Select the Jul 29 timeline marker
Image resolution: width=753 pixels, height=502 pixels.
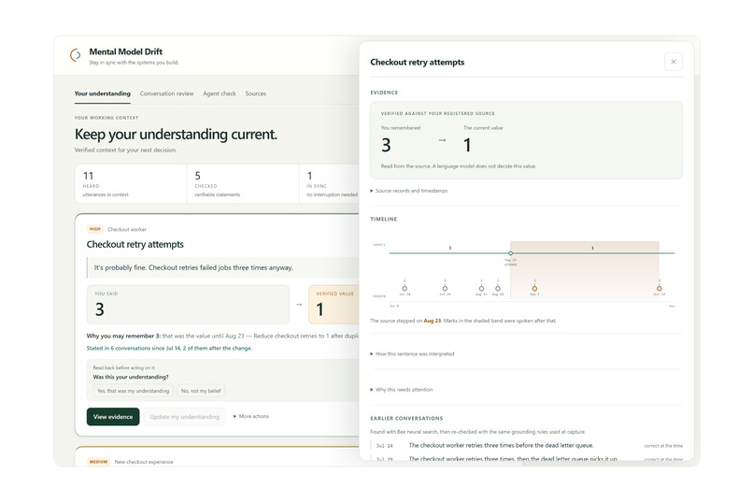(x=445, y=288)
